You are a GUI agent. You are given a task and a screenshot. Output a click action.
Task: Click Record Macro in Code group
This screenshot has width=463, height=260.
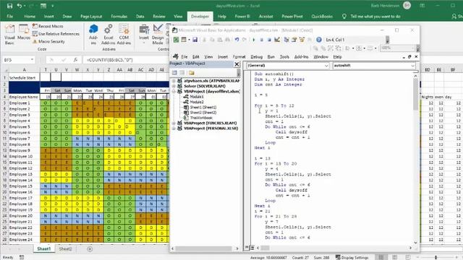(48, 26)
